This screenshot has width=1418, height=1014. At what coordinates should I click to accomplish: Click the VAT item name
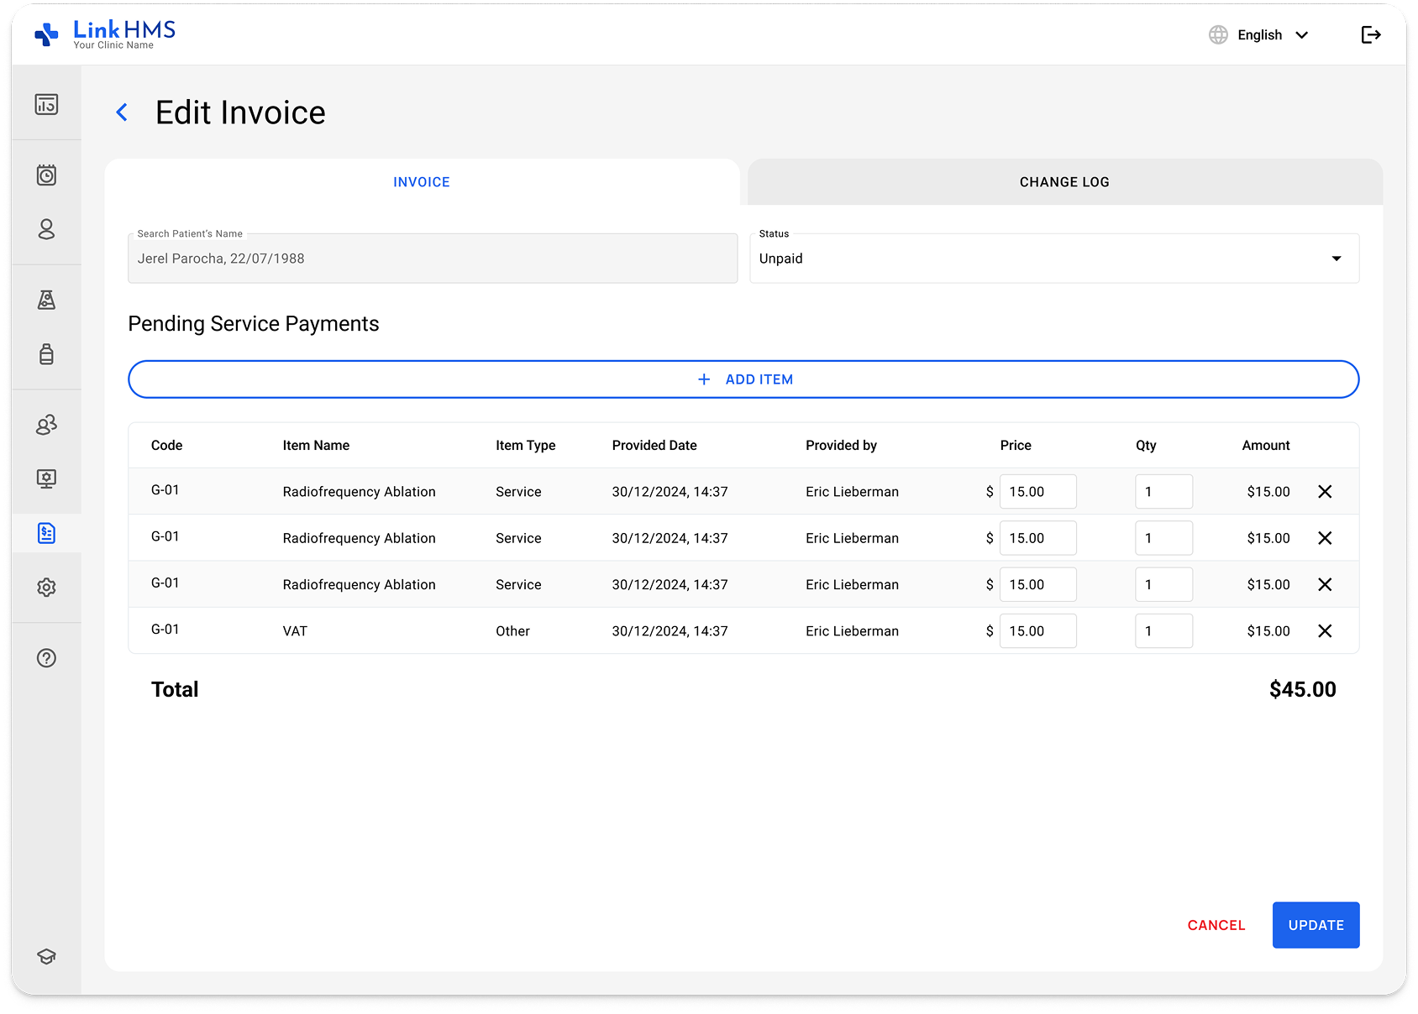coord(295,631)
